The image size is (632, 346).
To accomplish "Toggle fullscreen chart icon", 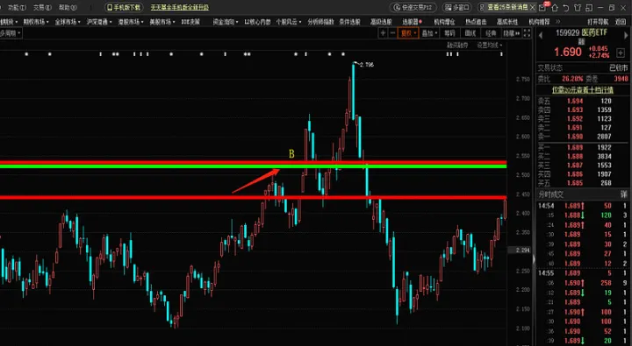I will point(527,33).
